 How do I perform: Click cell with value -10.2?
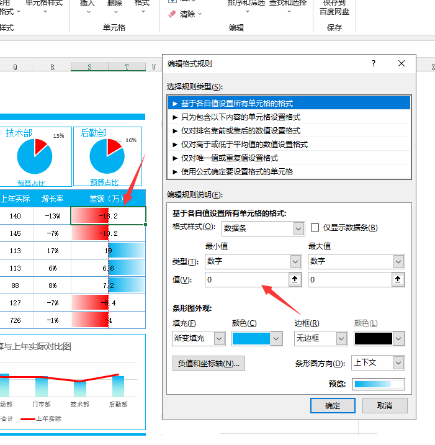pyautogui.click(x=108, y=233)
